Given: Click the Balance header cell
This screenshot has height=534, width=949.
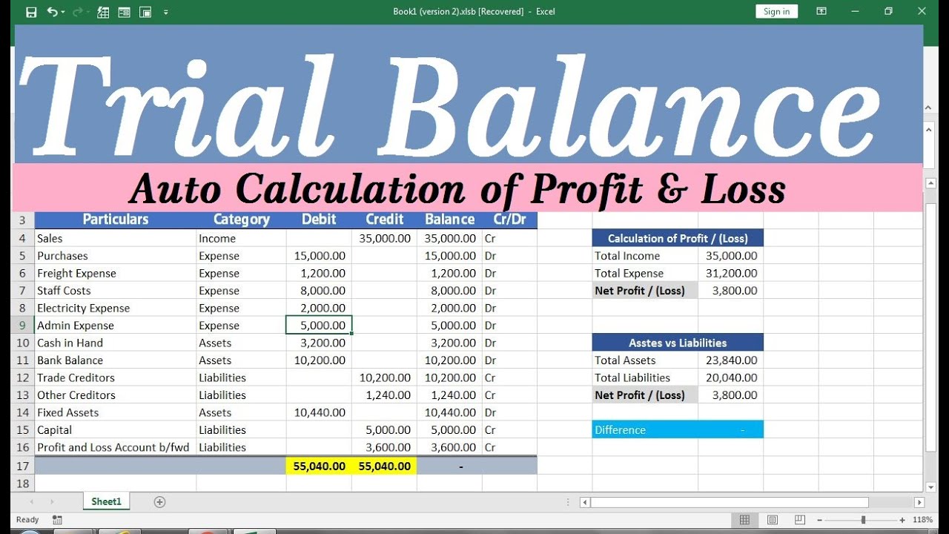Looking at the screenshot, I should coord(449,220).
